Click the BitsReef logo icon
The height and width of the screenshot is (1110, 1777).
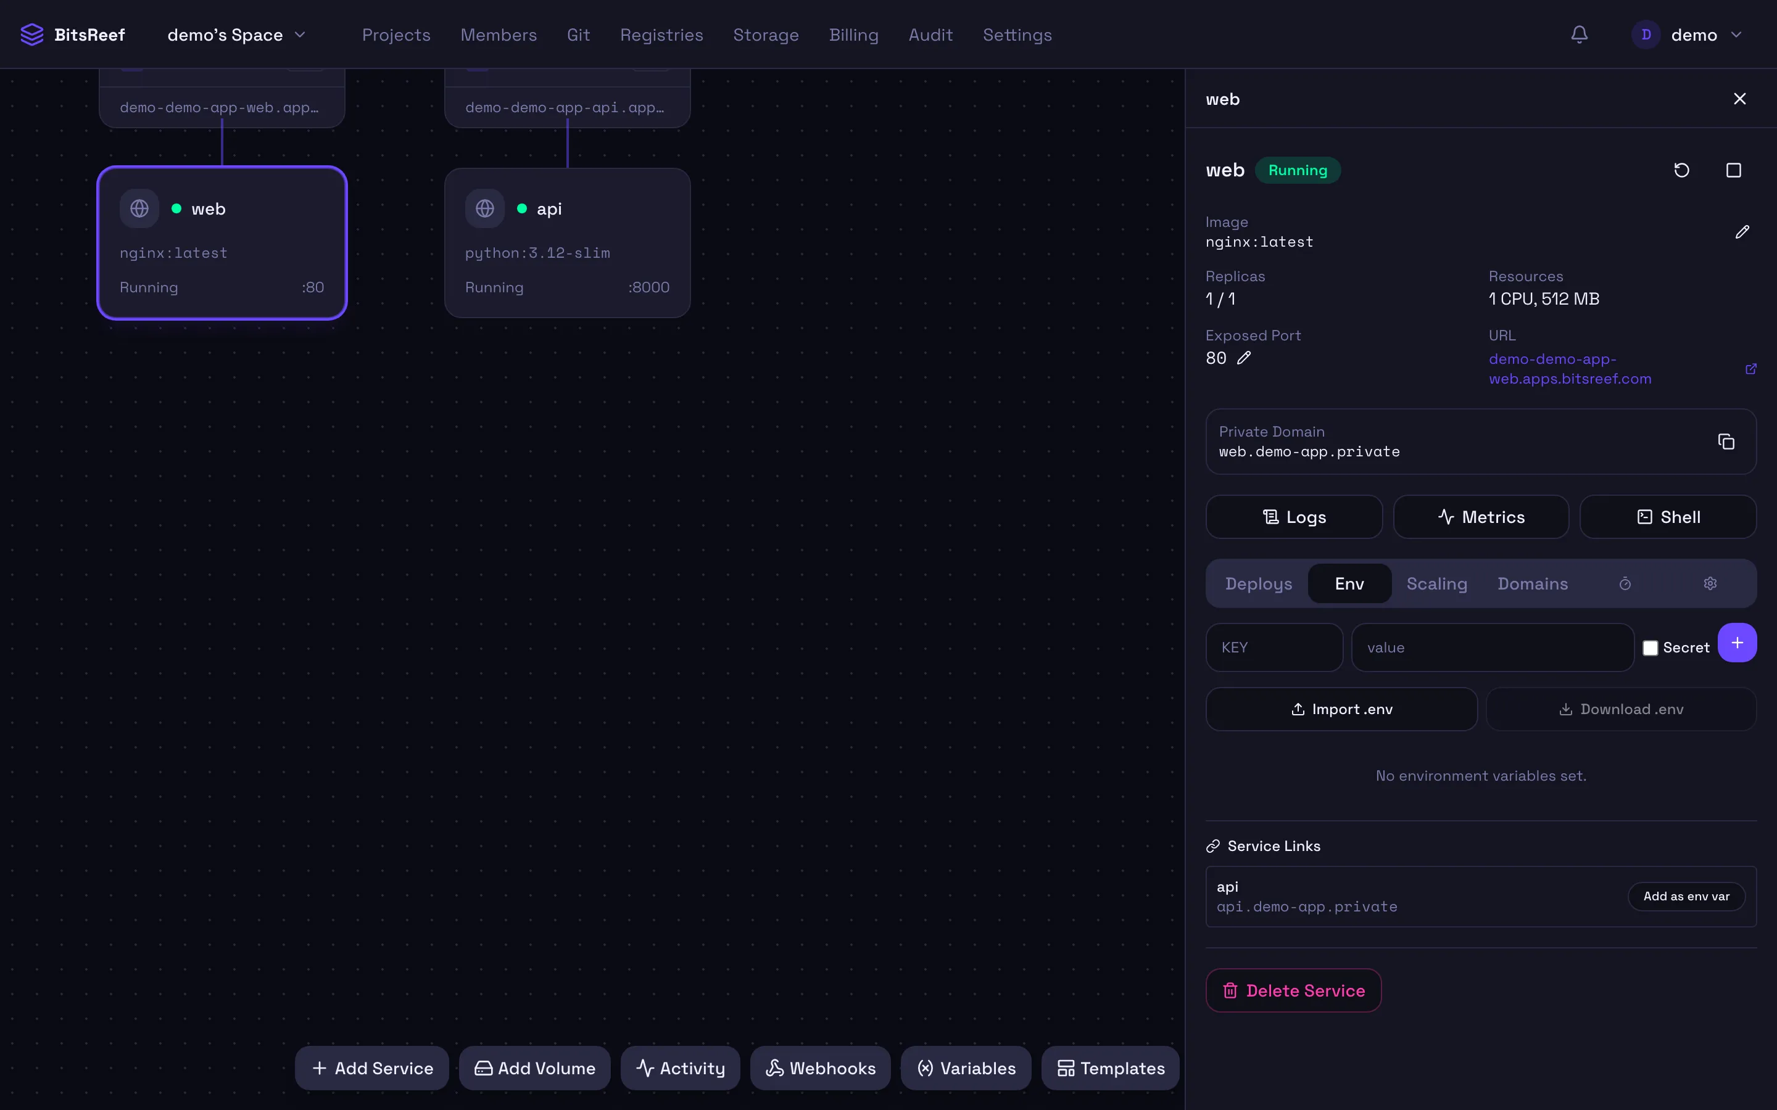point(31,35)
